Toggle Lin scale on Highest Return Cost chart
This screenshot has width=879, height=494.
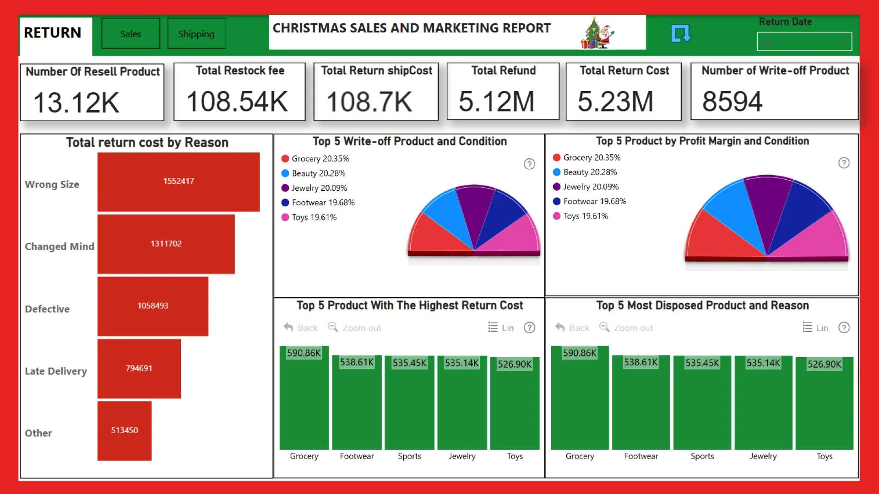pyautogui.click(x=508, y=328)
